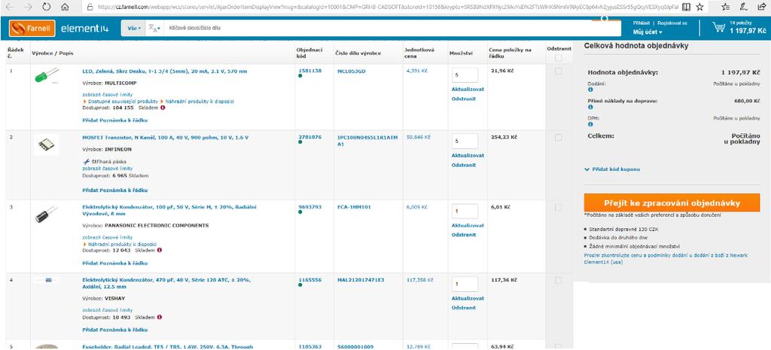The height and width of the screenshot is (350, 771).
Task: Open the Panasonic capacitor product thumbnail
Action: [46, 215]
